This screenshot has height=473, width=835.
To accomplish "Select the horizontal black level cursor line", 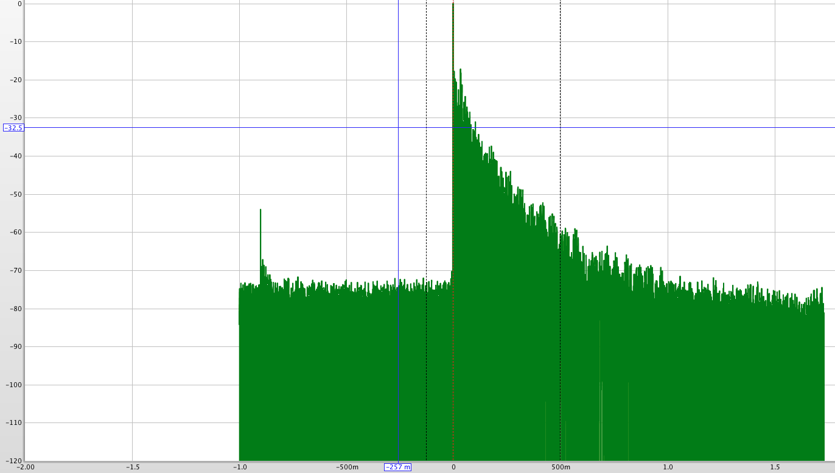I will click(429, 128).
